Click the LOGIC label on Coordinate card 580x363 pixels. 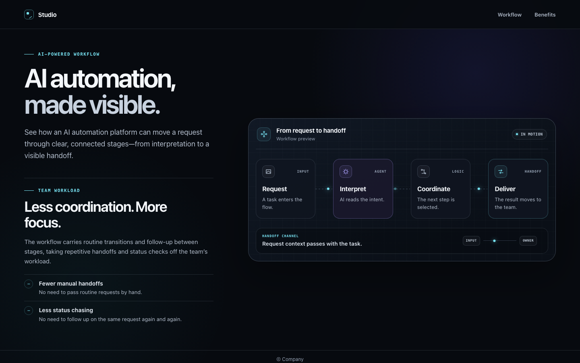[458, 172]
